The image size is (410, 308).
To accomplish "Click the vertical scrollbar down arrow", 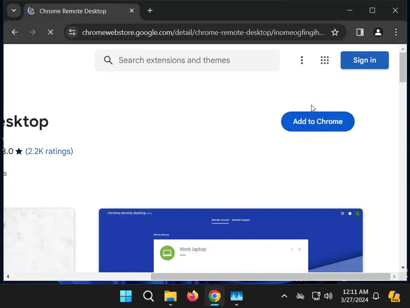I will [403, 267].
